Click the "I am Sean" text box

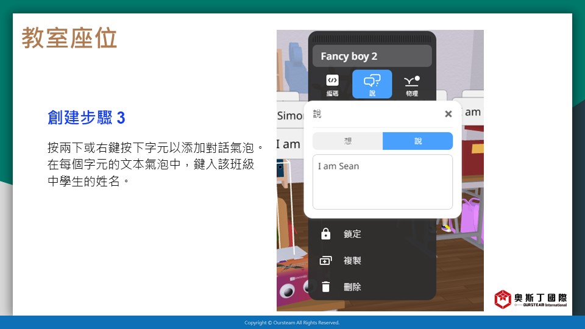click(382, 182)
